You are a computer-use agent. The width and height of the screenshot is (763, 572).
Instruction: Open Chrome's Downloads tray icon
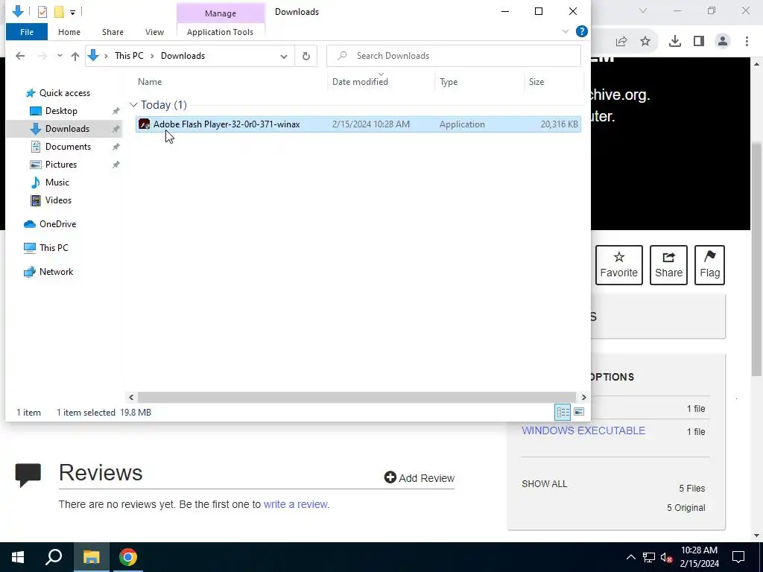point(675,42)
